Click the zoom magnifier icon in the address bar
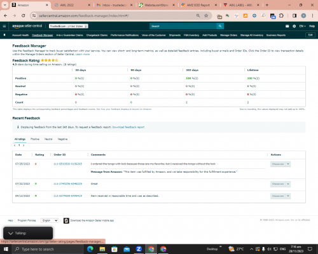318x254 pixels. pos(198,16)
